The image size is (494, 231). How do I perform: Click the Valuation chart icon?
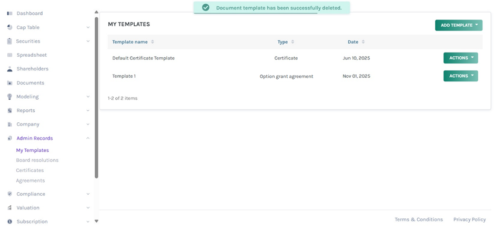tap(9, 208)
